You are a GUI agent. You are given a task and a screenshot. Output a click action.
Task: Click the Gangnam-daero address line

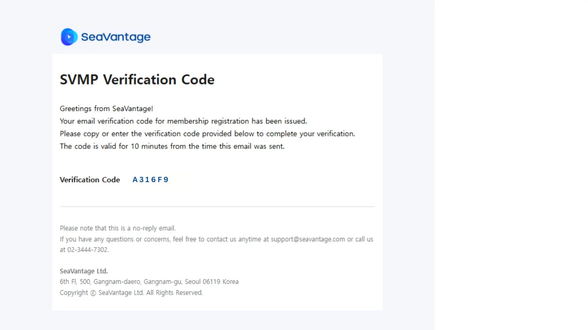pyautogui.click(x=149, y=282)
